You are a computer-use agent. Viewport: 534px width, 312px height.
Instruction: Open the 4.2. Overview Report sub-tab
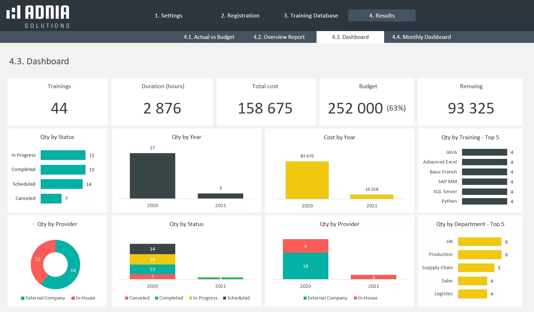[x=279, y=37]
